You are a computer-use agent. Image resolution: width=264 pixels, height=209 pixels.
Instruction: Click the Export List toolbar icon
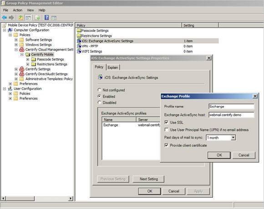[37, 17]
